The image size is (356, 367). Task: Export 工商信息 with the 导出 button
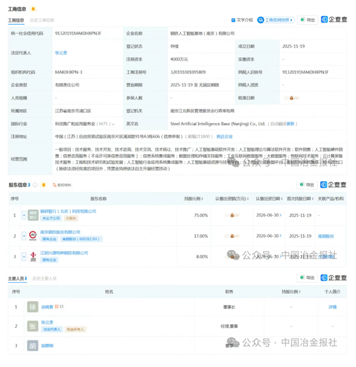point(307,20)
